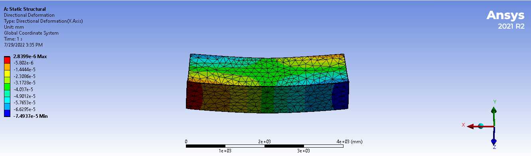Viewport: 531px width, 156px height.
Task: Click the 'Unit: mm' label
Action: pos(14,27)
